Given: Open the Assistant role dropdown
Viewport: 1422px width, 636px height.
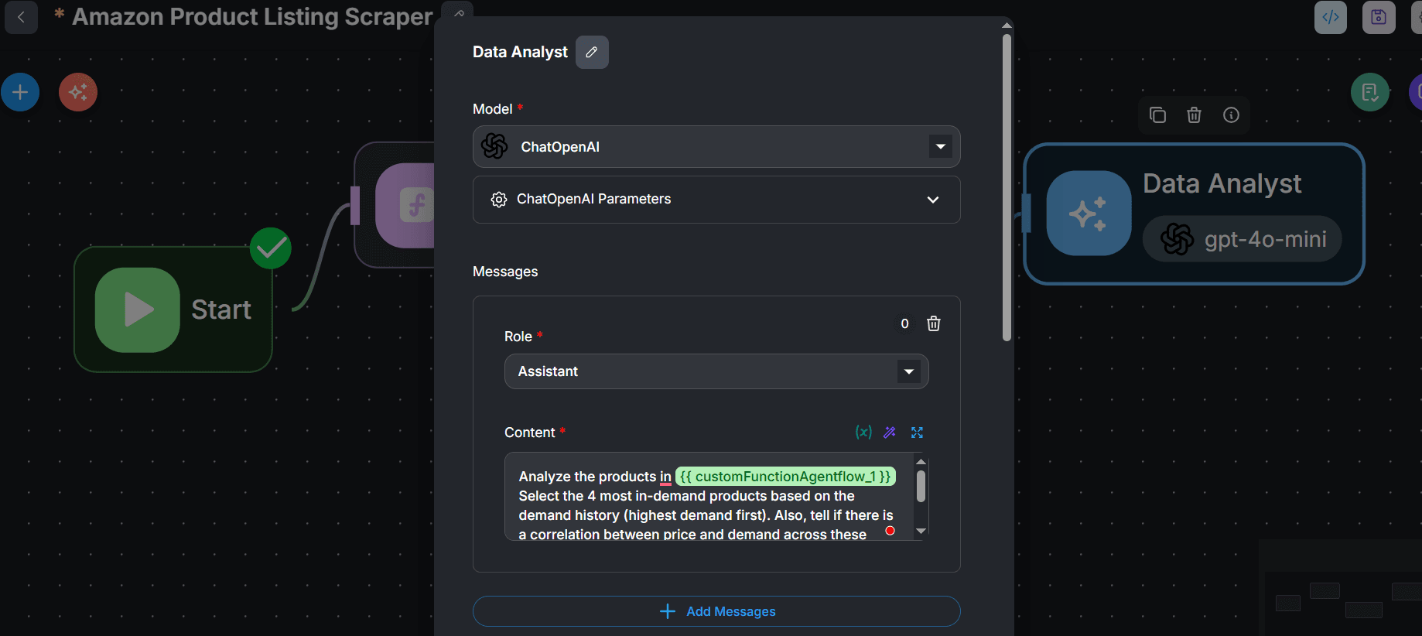Looking at the screenshot, I should 716,371.
